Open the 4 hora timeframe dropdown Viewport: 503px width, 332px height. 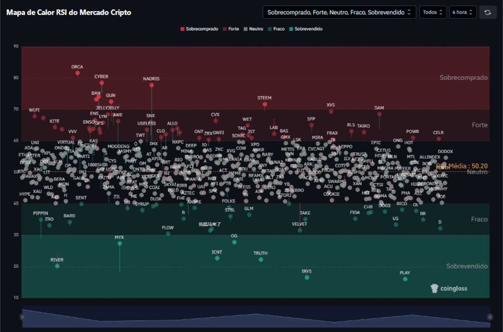[x=463, y=12]
